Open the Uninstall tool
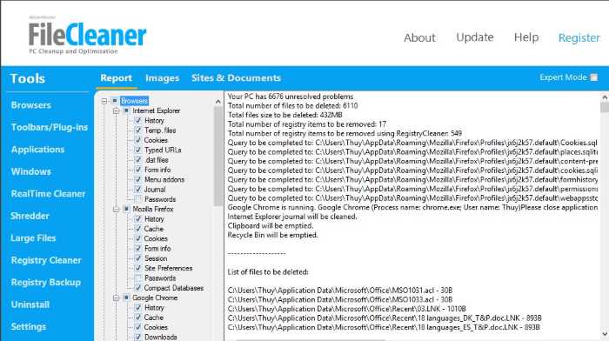This screenshot has width=609, height=341. [30, 304]
